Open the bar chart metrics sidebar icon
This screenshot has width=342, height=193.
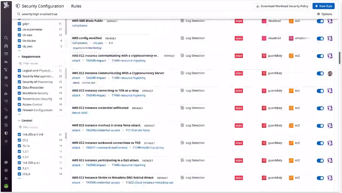pyautogui.click(x=6, y=62)
